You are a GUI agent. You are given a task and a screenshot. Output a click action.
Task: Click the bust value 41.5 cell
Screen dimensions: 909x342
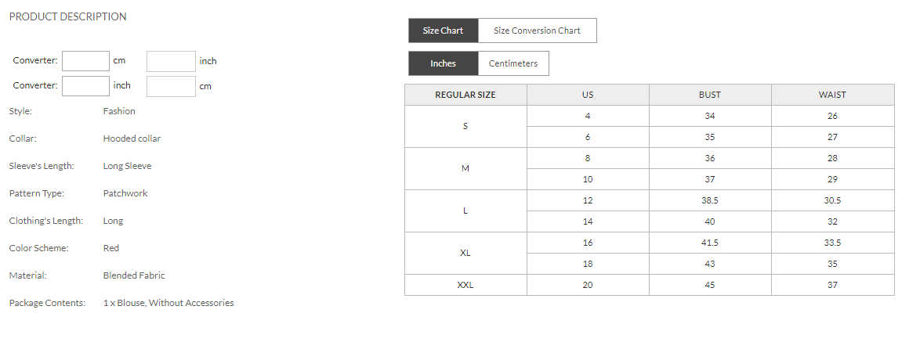pos(710,243)
